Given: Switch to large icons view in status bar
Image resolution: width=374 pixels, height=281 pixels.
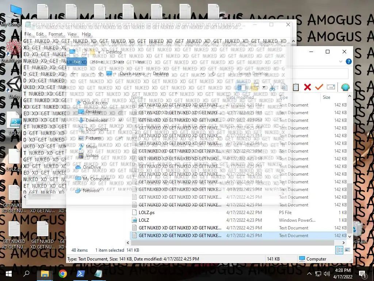Looking at the screenshot, I should tap(347, 250).
